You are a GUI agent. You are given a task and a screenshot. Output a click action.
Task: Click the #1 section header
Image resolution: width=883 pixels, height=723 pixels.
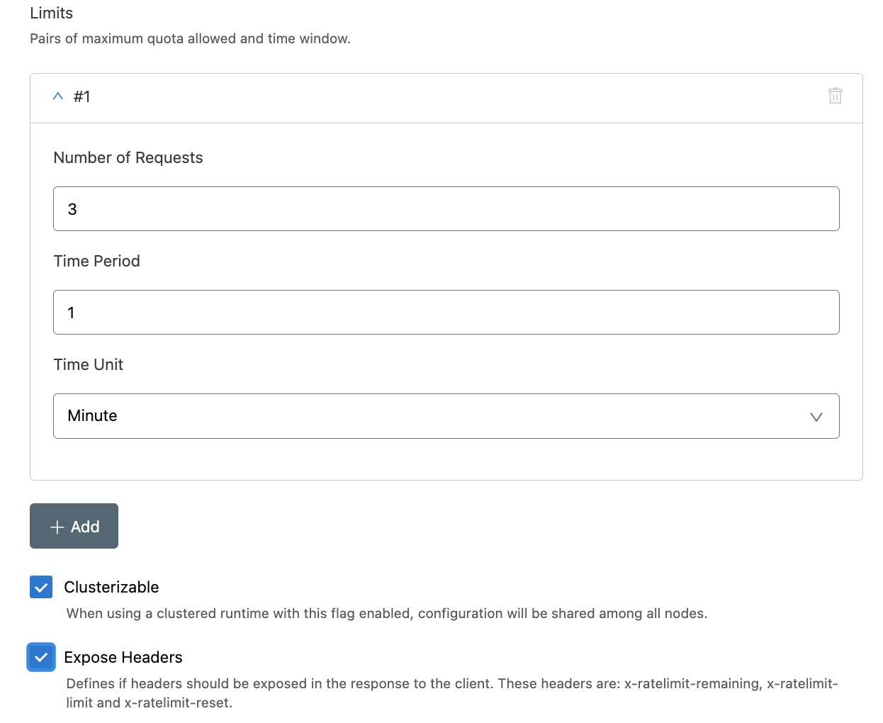[81, 96]
